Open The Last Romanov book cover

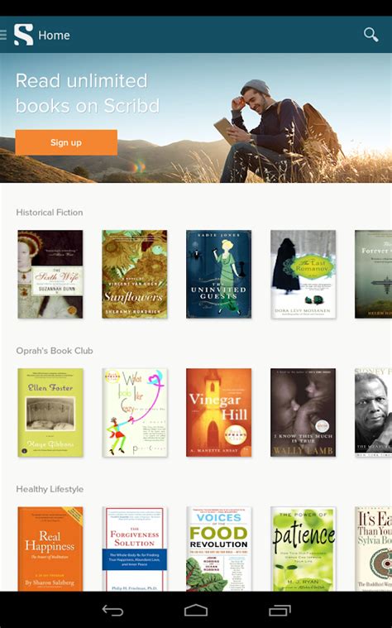304,275
